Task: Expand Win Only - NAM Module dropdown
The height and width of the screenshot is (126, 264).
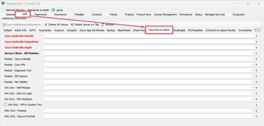Action: [x=253, y=88]
